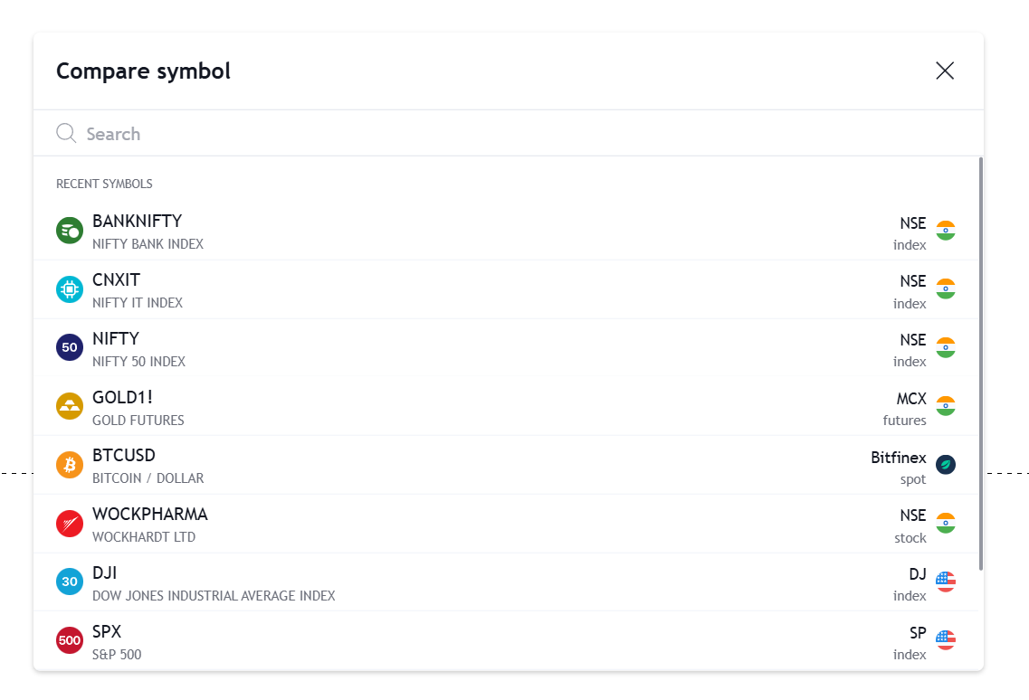
Task: Click the BANKNIFTY green coin logo icon
Action: pyautogui.click(x=70, y=231)
